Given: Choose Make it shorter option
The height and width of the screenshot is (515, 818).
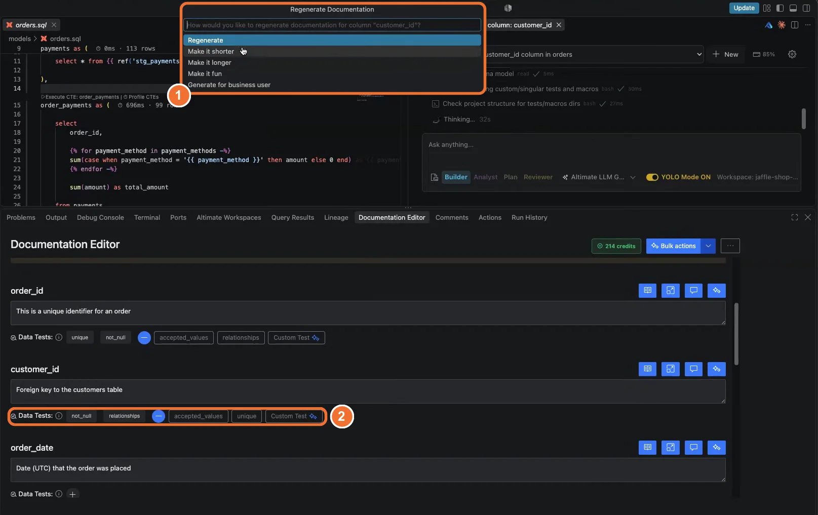Looking at the screenshot, I should [x=332, y=51].
